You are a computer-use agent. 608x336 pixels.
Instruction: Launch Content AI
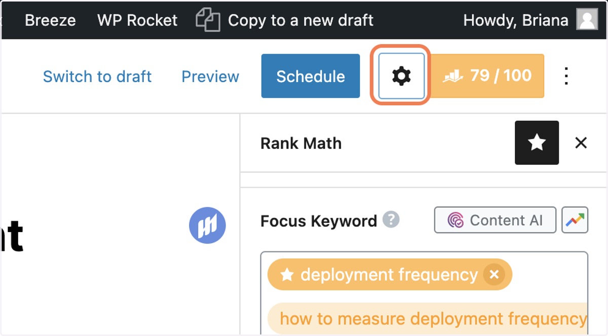coord(495,220)
